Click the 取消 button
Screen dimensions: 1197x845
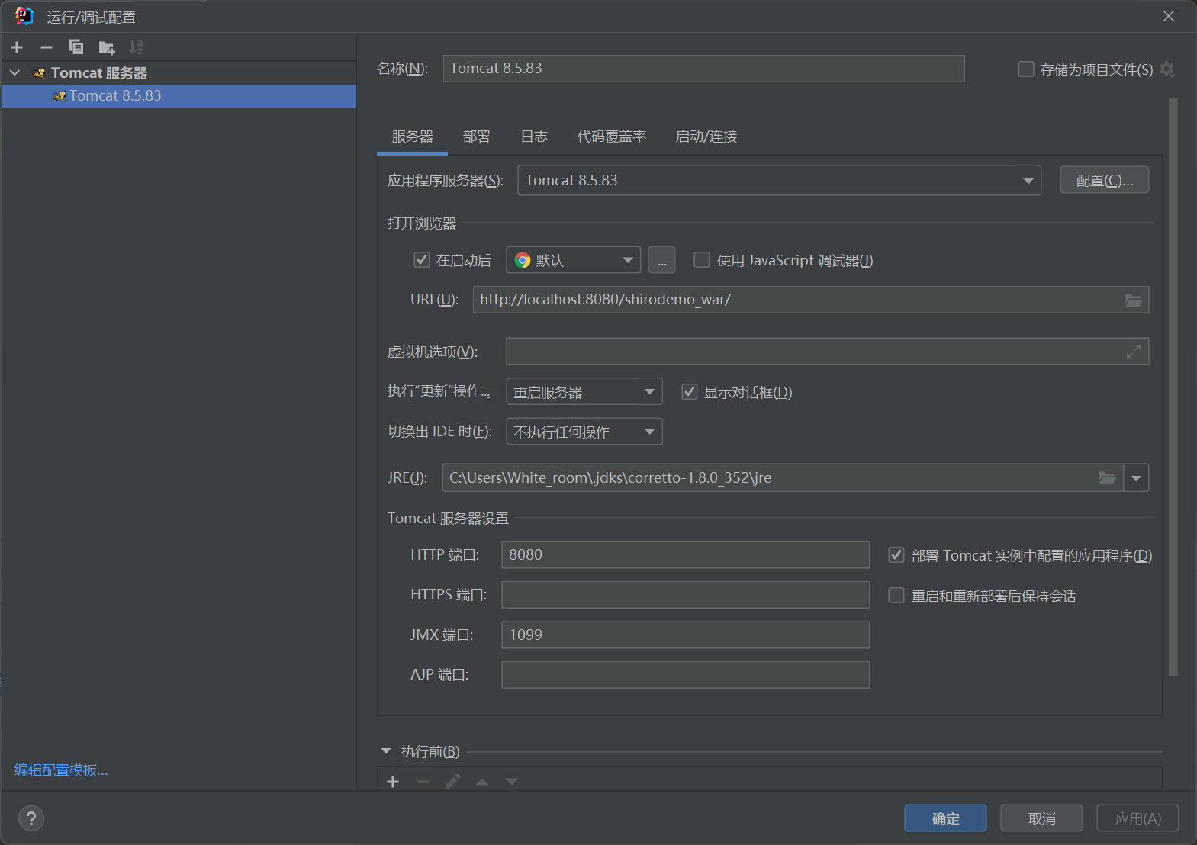tap(1041, 818)
